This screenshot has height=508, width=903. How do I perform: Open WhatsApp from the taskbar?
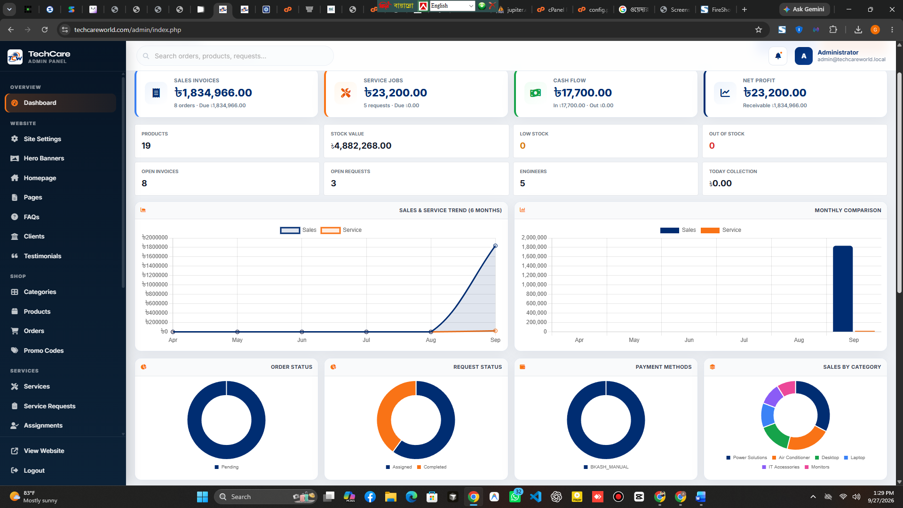pos(515,497)
